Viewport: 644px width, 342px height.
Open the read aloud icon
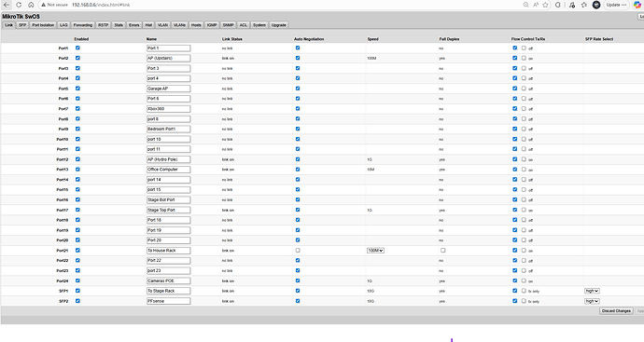[x=536, y=5]
